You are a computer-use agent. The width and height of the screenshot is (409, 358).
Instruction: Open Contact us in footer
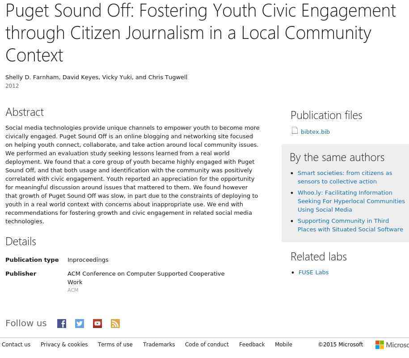16,345
